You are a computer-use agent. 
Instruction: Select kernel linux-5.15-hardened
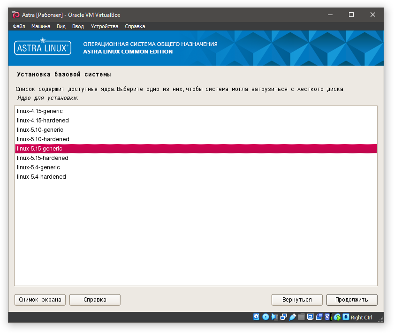point(196,158)
